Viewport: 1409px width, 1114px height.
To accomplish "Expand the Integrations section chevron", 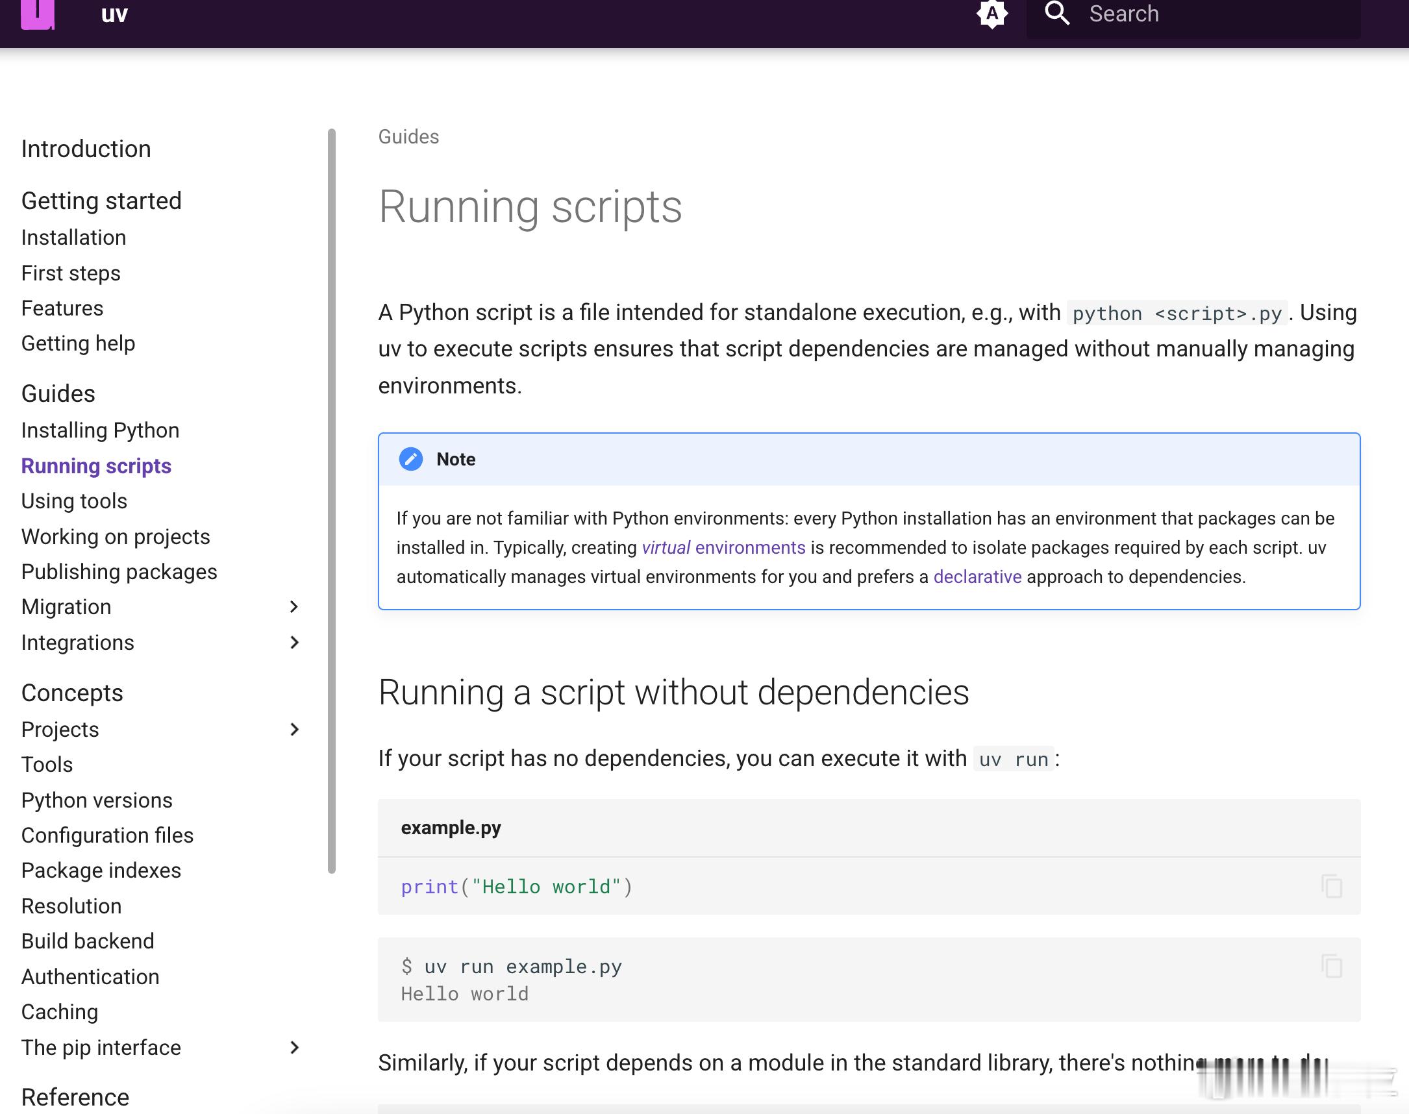I will (x=294, y=643).
